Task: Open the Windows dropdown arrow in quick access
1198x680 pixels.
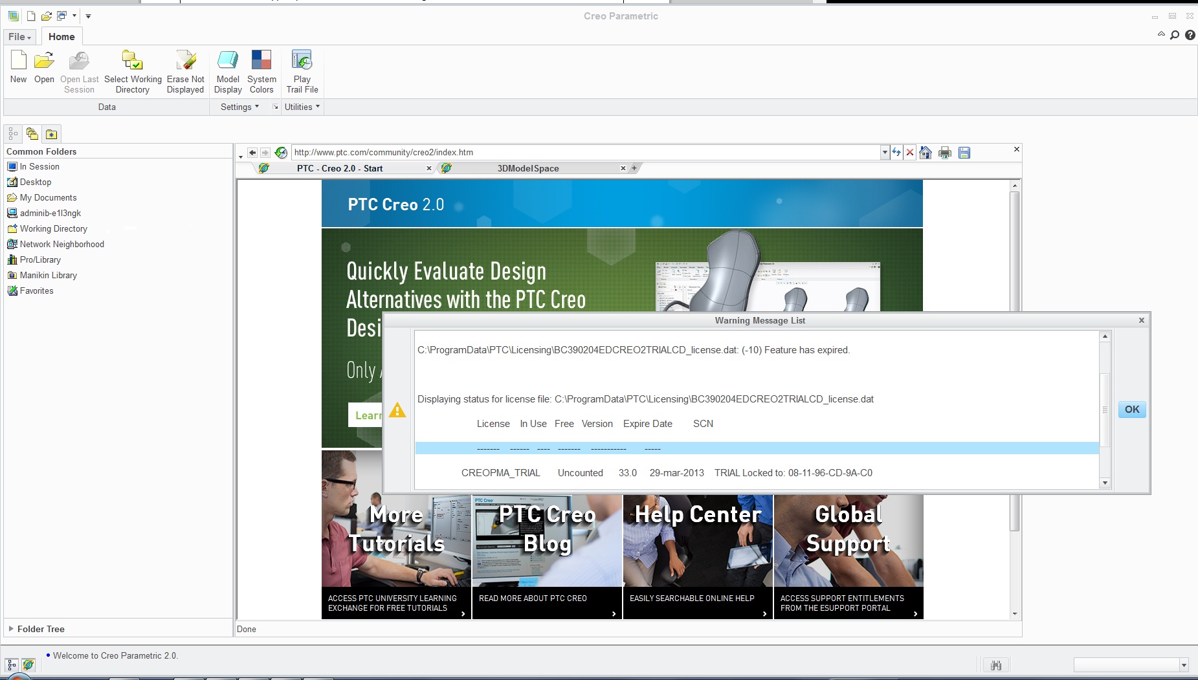Action: tap(74, 16)
